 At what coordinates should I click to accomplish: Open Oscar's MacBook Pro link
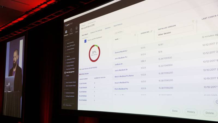(122, 83)
